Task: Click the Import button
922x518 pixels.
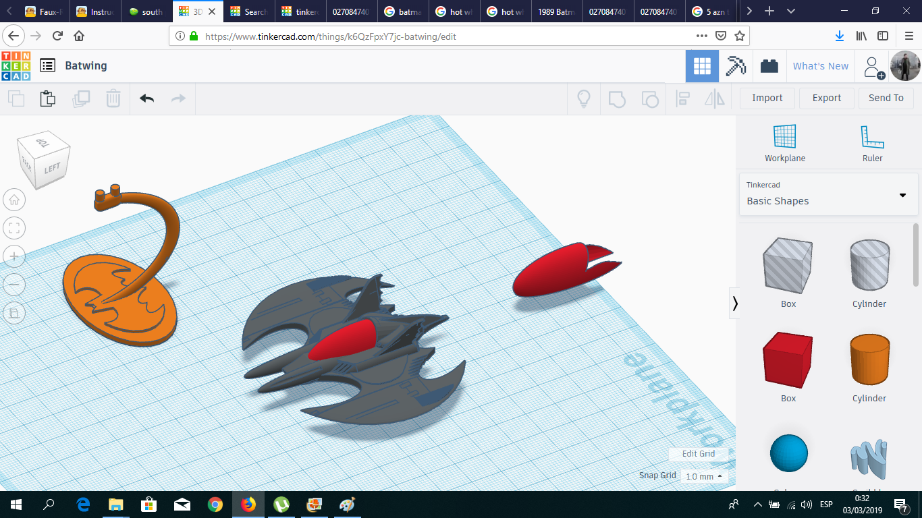Action: pos(767,98)
